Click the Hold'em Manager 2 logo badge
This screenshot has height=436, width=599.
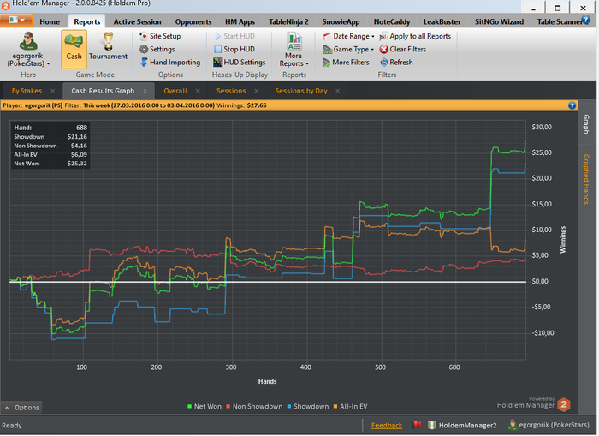[x=564, y=404]
